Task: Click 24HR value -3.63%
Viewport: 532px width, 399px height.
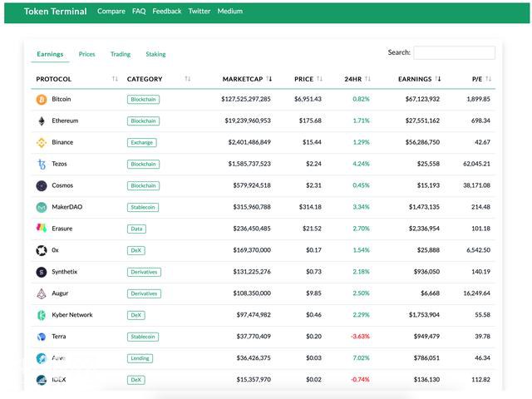Action: pyautogui.click(x=360, y=337)
